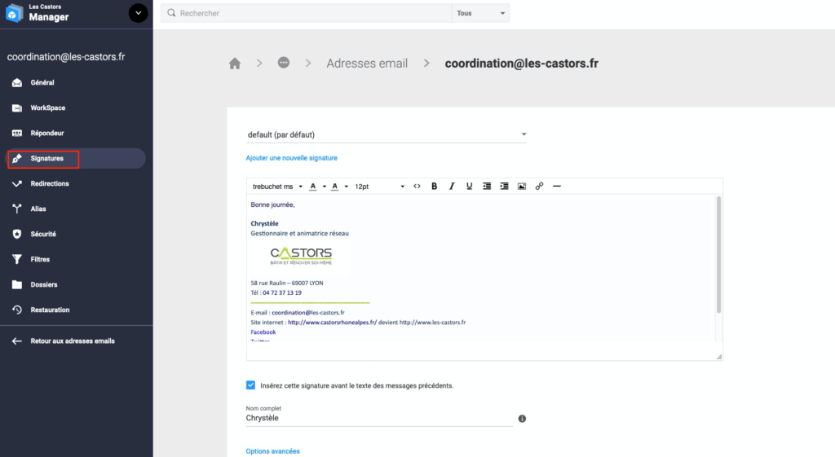Open the Tous search filter dropdown

480,13
